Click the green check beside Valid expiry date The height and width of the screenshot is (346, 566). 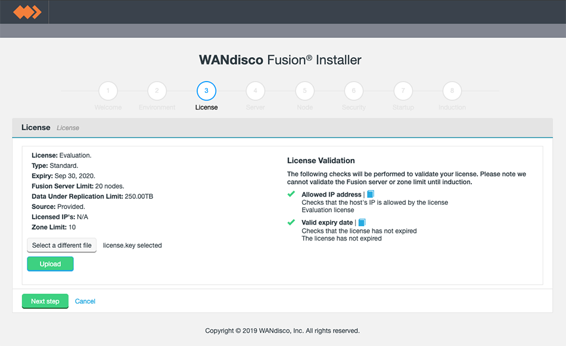point(291,222)
